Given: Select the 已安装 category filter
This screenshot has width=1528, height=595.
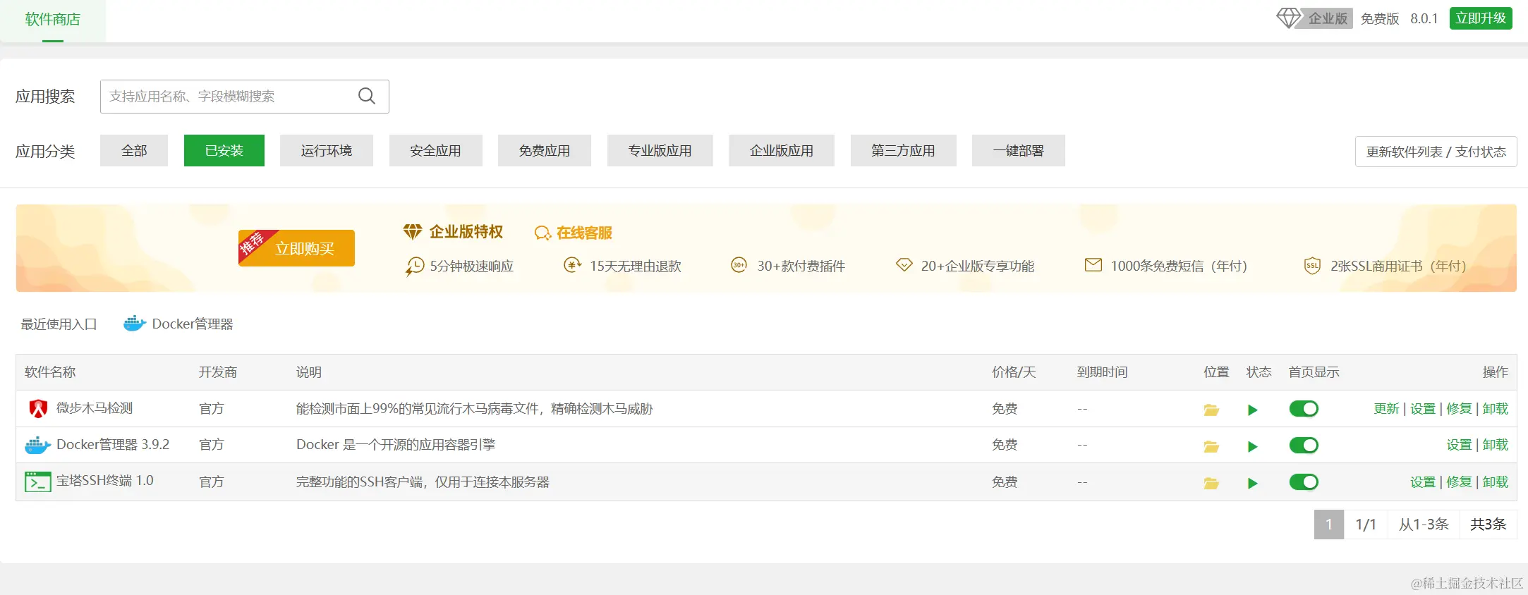Looking at the screenshot, I should coord(224,151).
